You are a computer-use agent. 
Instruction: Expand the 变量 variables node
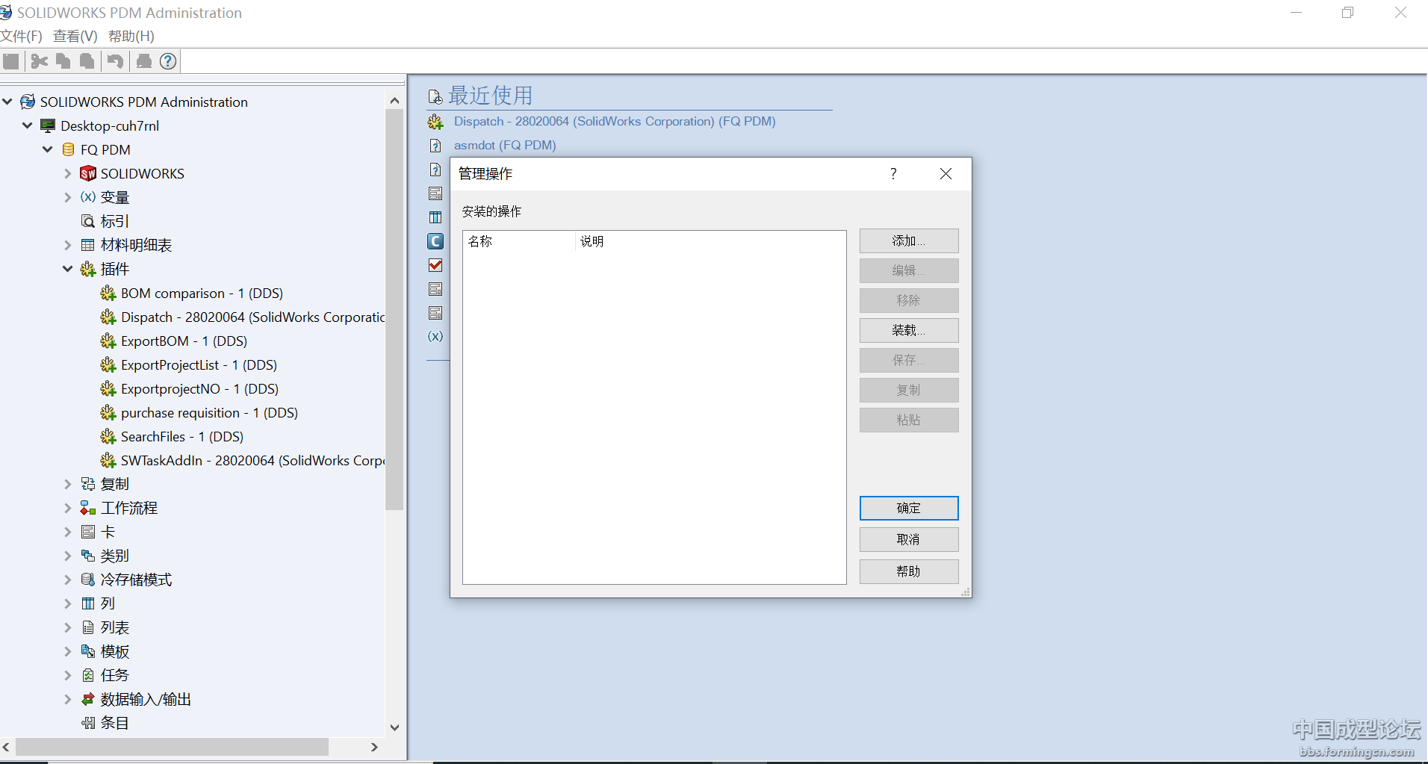click(68, 198)
